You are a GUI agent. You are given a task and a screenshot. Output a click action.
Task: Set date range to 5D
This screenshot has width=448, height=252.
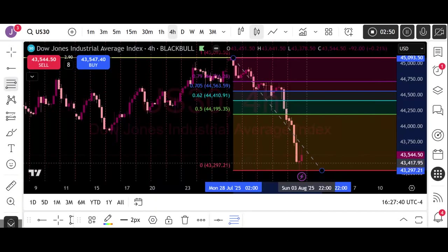44,202
